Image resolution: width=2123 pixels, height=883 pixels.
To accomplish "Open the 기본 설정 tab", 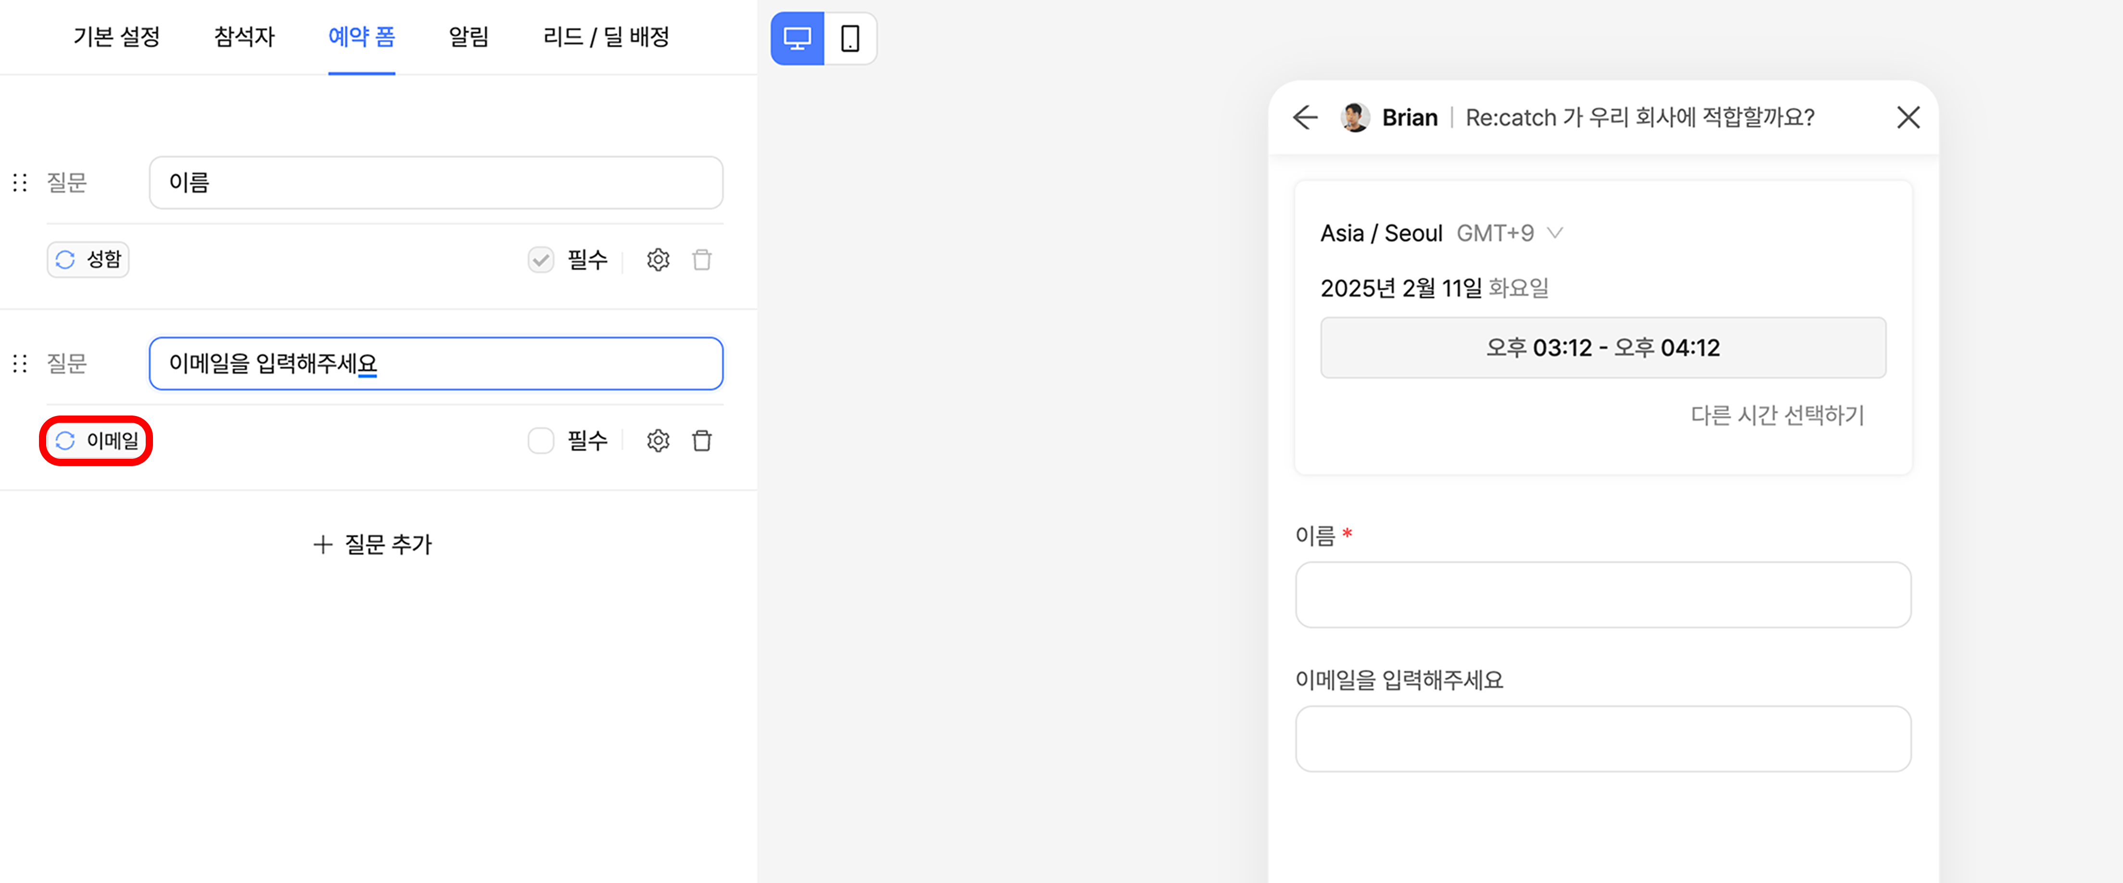I will click(116, 37).
